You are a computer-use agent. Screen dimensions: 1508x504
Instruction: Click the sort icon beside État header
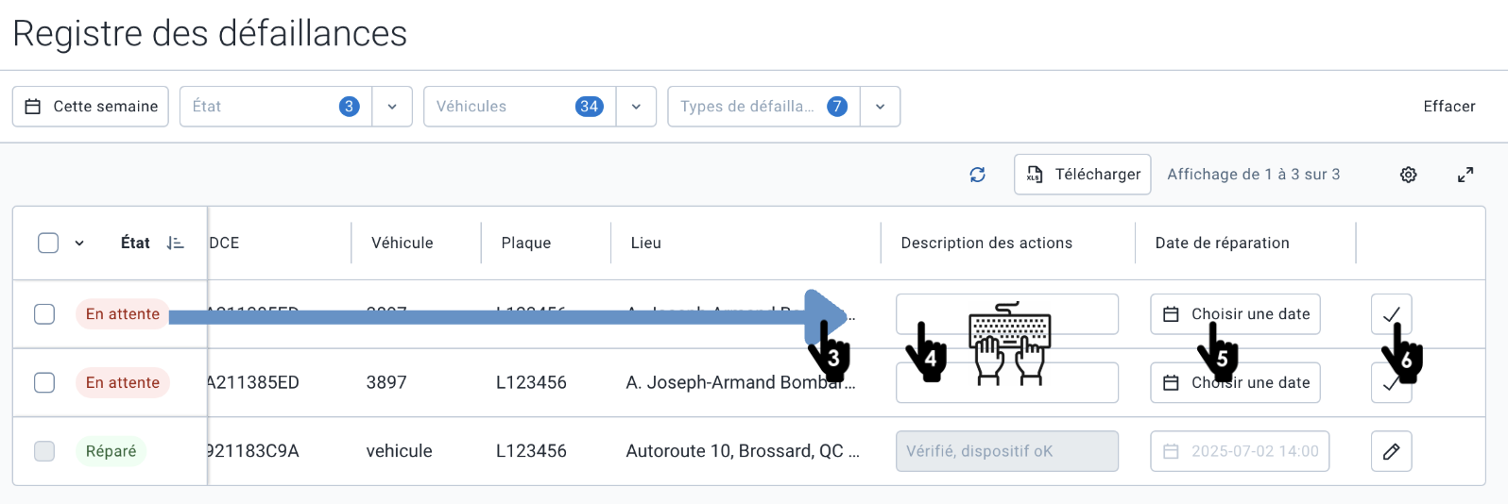click(x=175, y=244)
